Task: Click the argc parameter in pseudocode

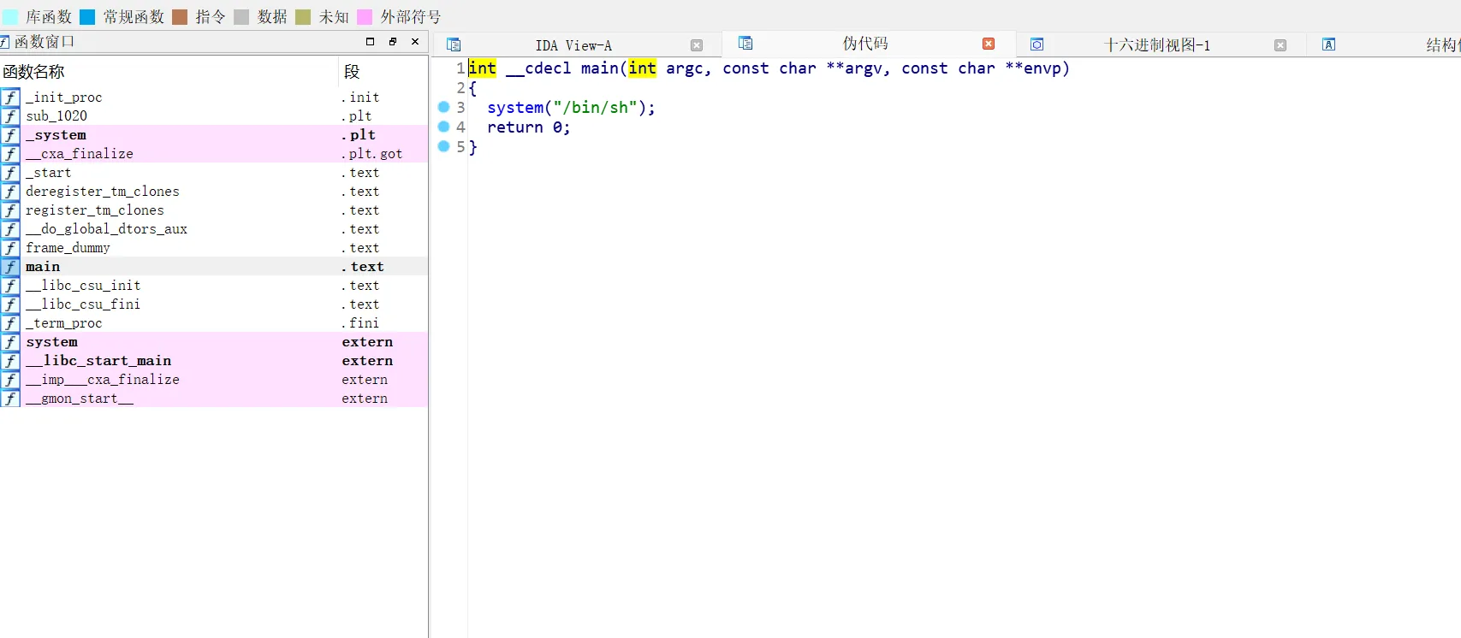Action: coord(685,68)
